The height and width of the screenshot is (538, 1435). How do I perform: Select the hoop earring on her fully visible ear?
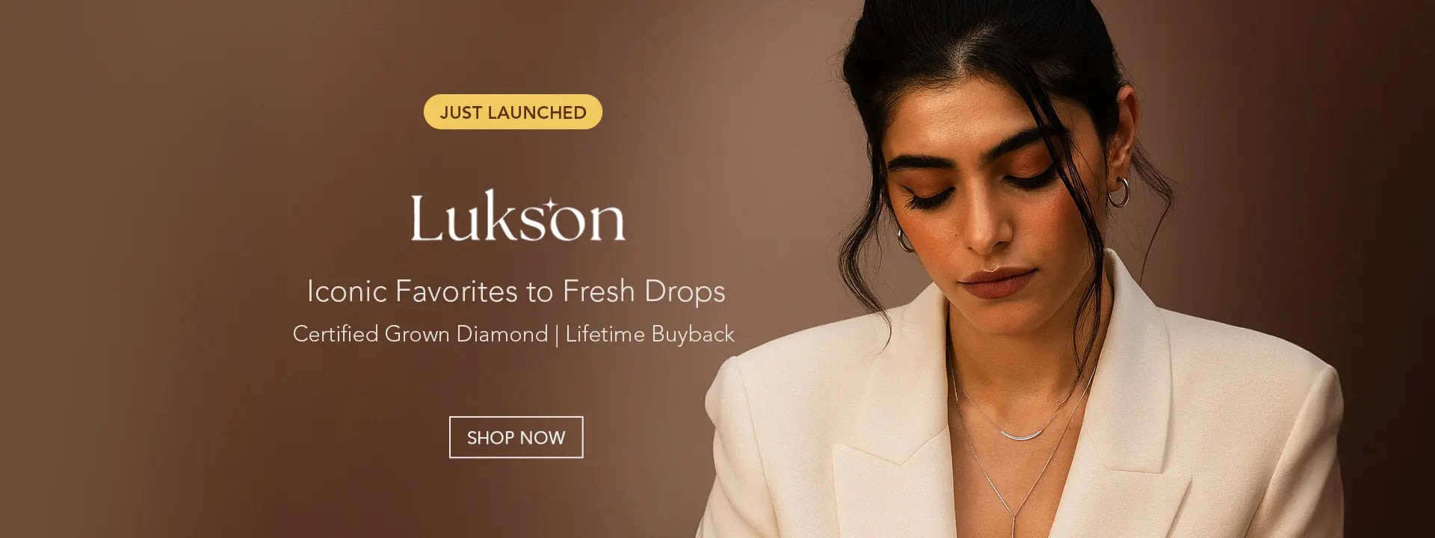1119,192
